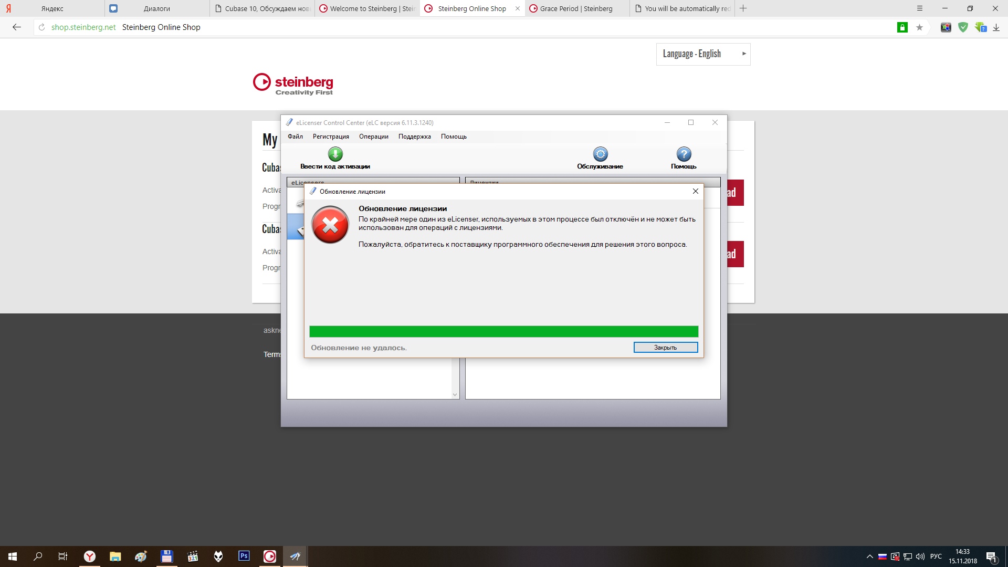Screen dimensions: 1008x567
Task: Expand the Language - English dropdown
Action: coord(703,54)
